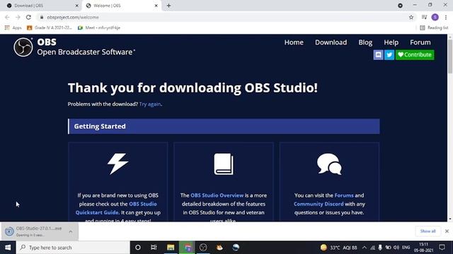Viewport: 453px width, 254px height.
Task: Expand the OBS-Studio download item options arrow
Action: (71, 231)
